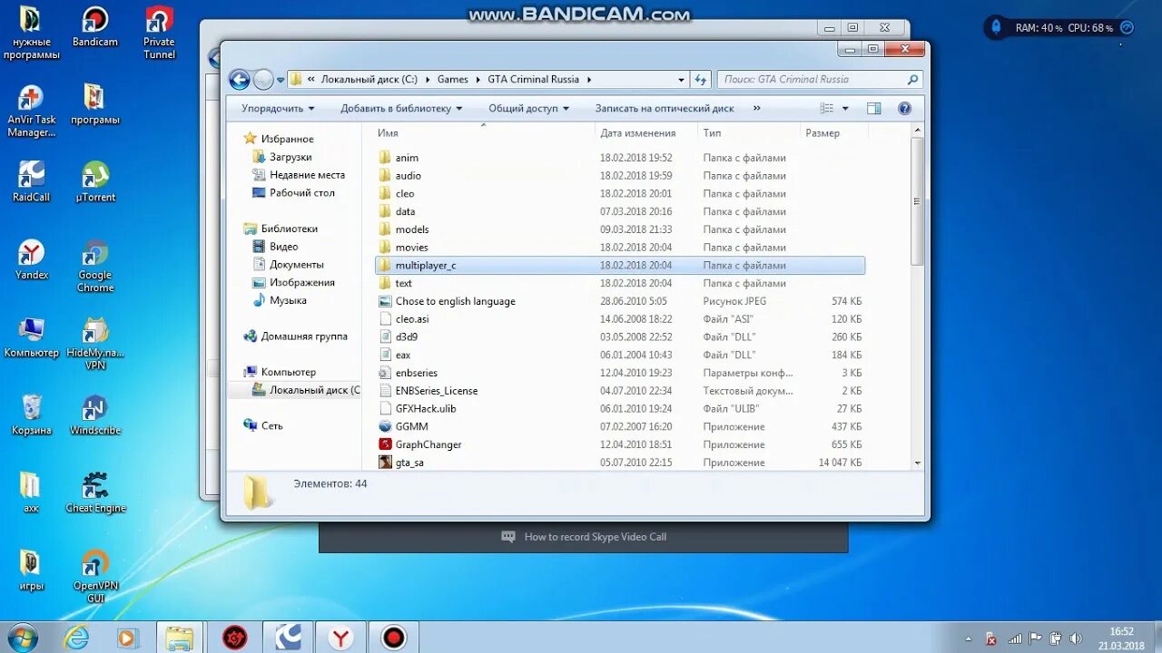Open the Общий доступ dropdown
The height and width of the screenshot is (653, 1162).
click(x=528, y=108)
